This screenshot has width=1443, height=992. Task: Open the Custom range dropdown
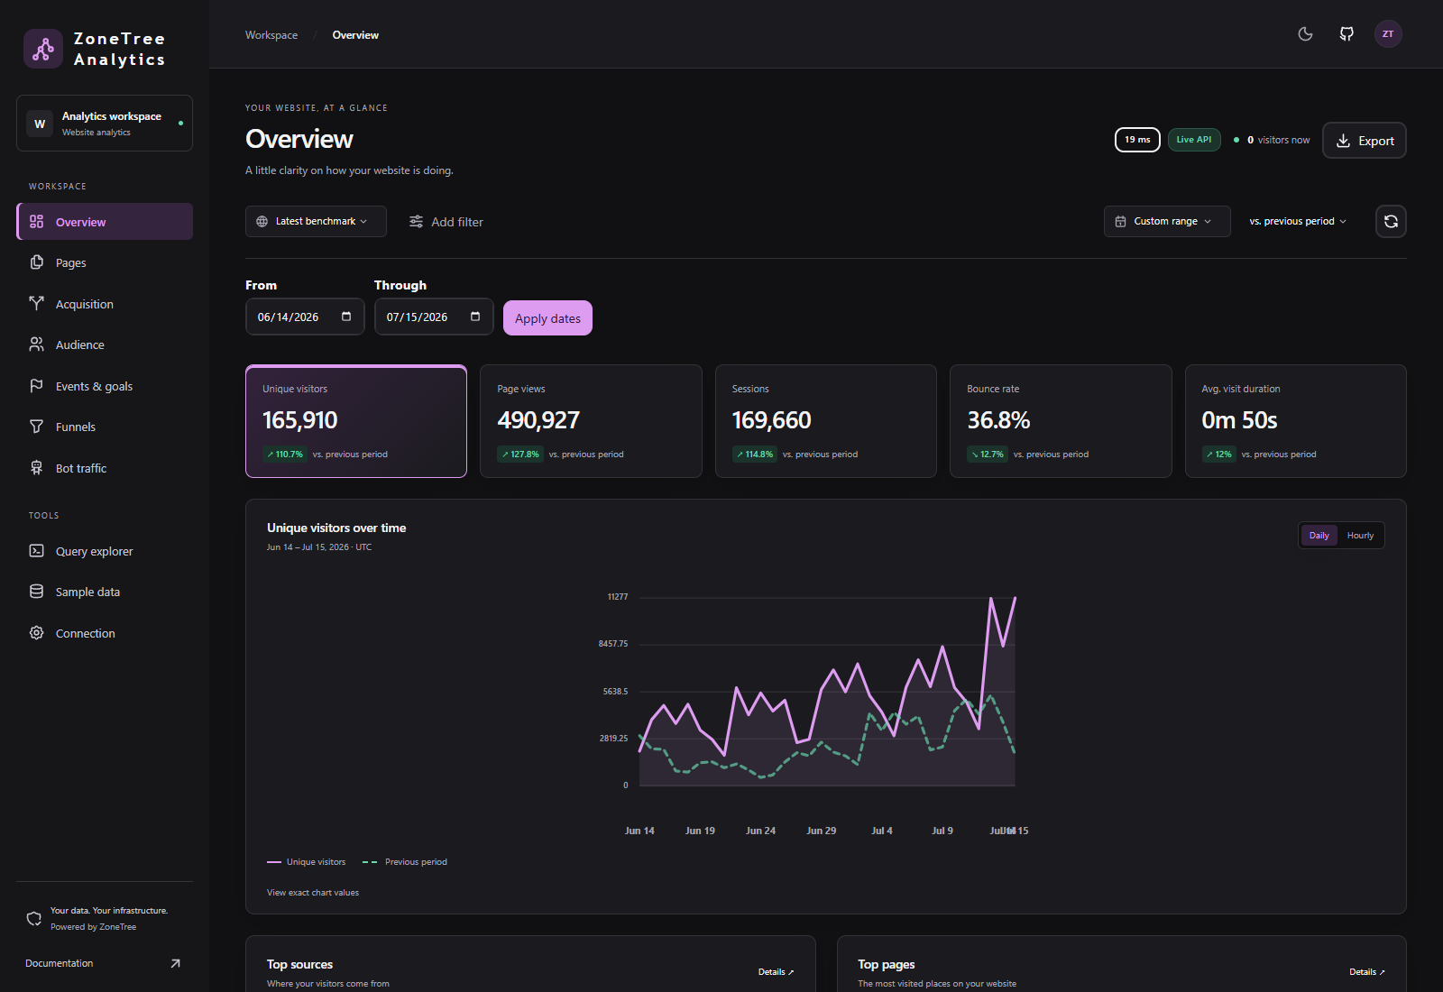[x=1167, y=222]
